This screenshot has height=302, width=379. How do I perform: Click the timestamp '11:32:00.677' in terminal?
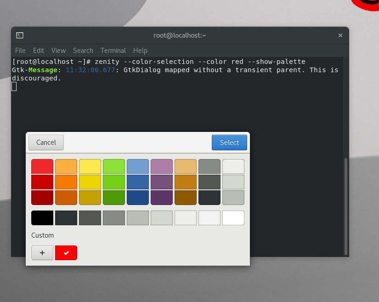pos(91,70)
